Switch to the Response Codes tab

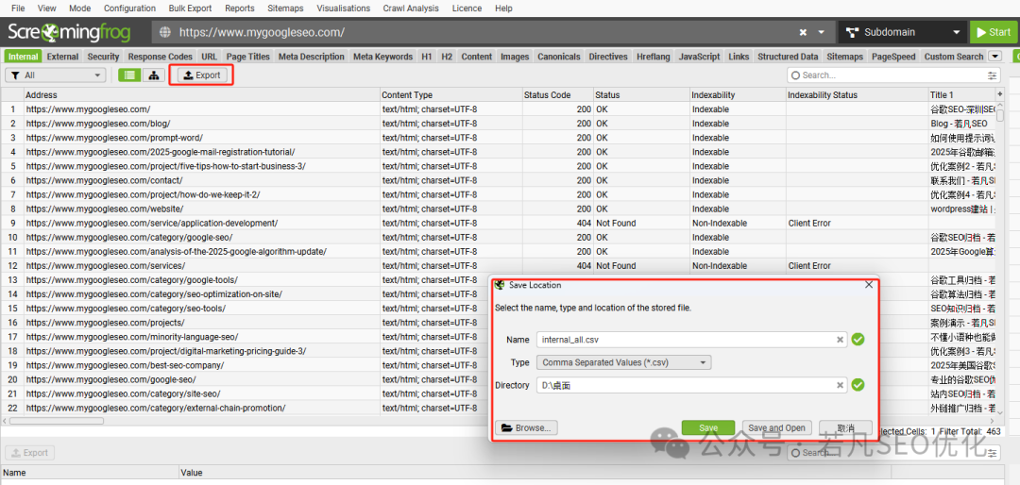[160, 57]
